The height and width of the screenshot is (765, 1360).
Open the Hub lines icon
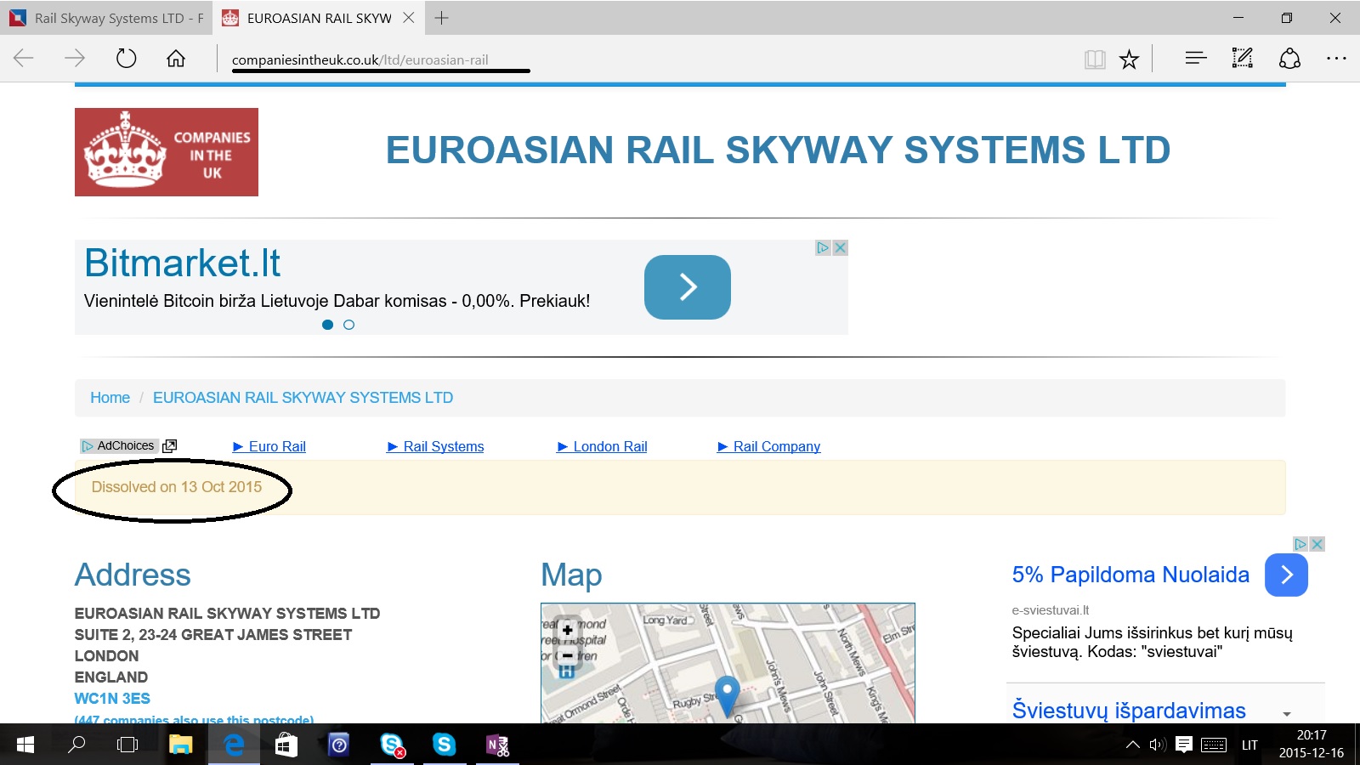[x=1195, y=58]
